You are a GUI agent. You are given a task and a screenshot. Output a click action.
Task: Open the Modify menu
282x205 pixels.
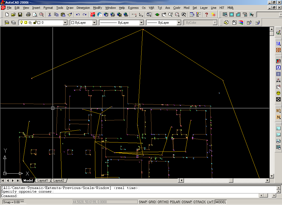(97, 8)
